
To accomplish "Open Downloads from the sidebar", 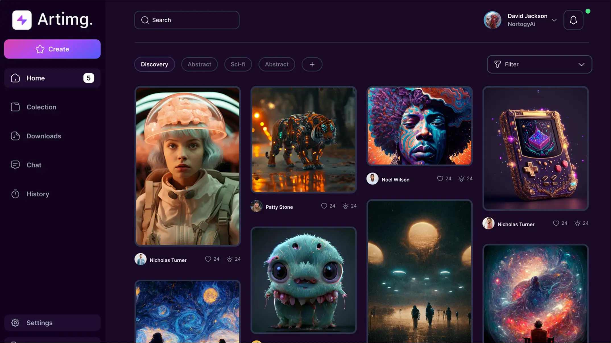I will [44, 136].
